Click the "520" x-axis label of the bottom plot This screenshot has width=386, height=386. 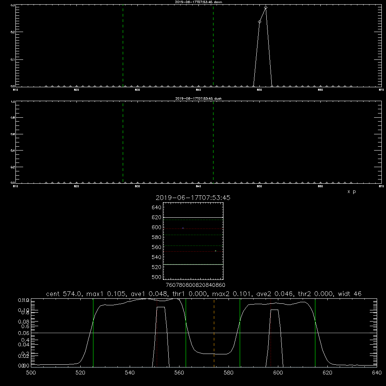tap(80, 373)
